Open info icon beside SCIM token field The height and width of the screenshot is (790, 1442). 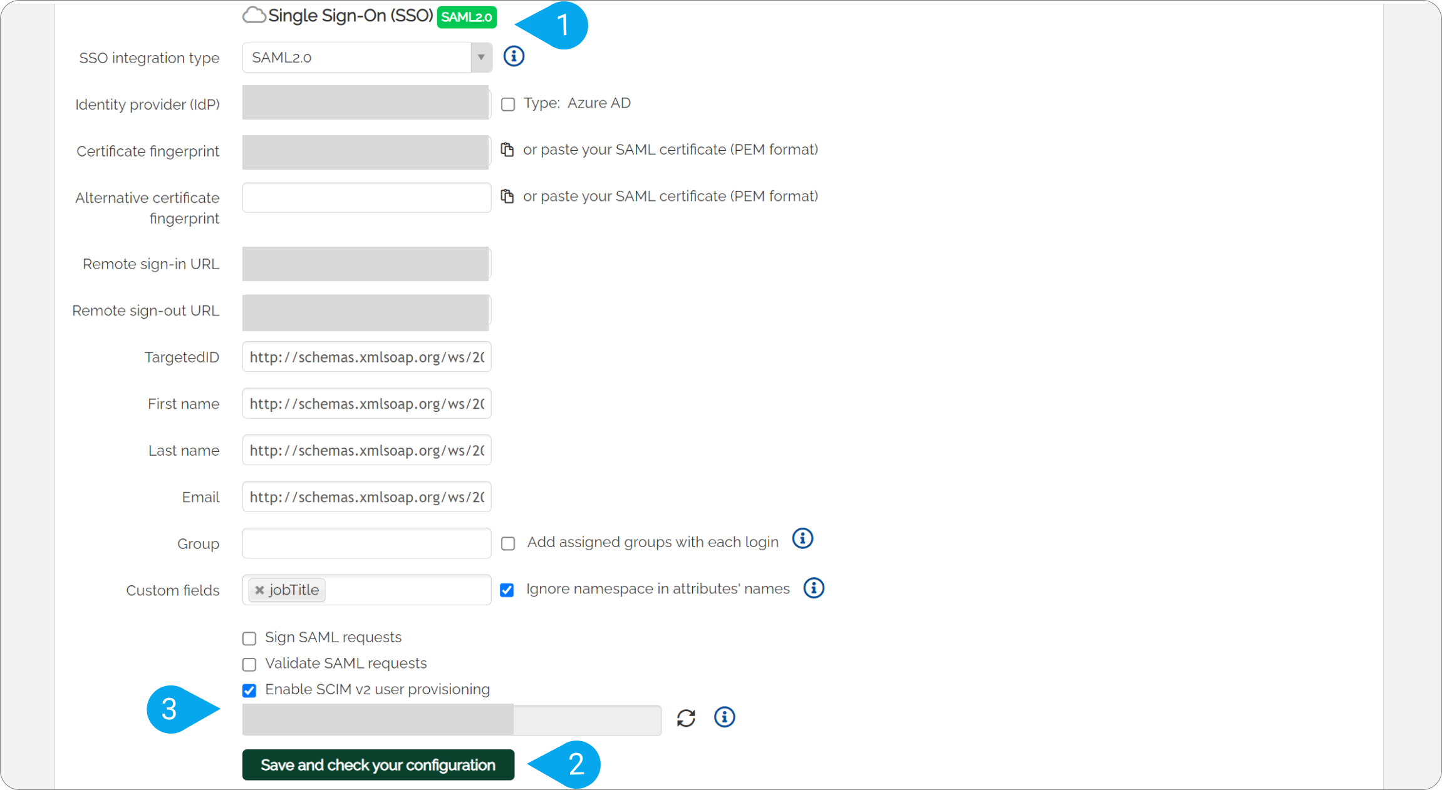pos(725,717)
